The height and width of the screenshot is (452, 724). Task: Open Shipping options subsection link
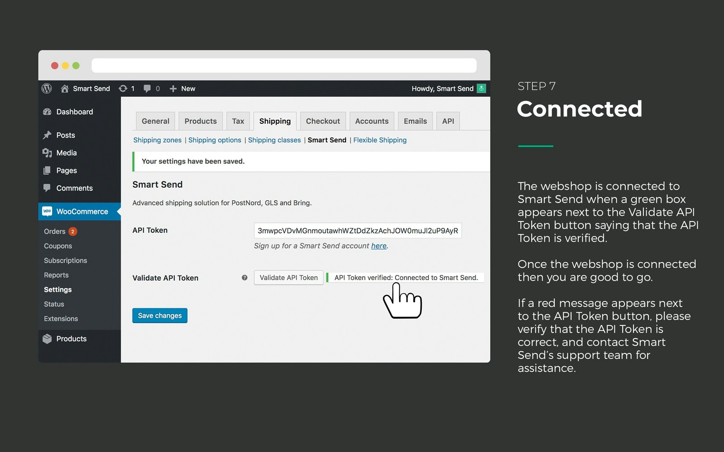point(214,140)
